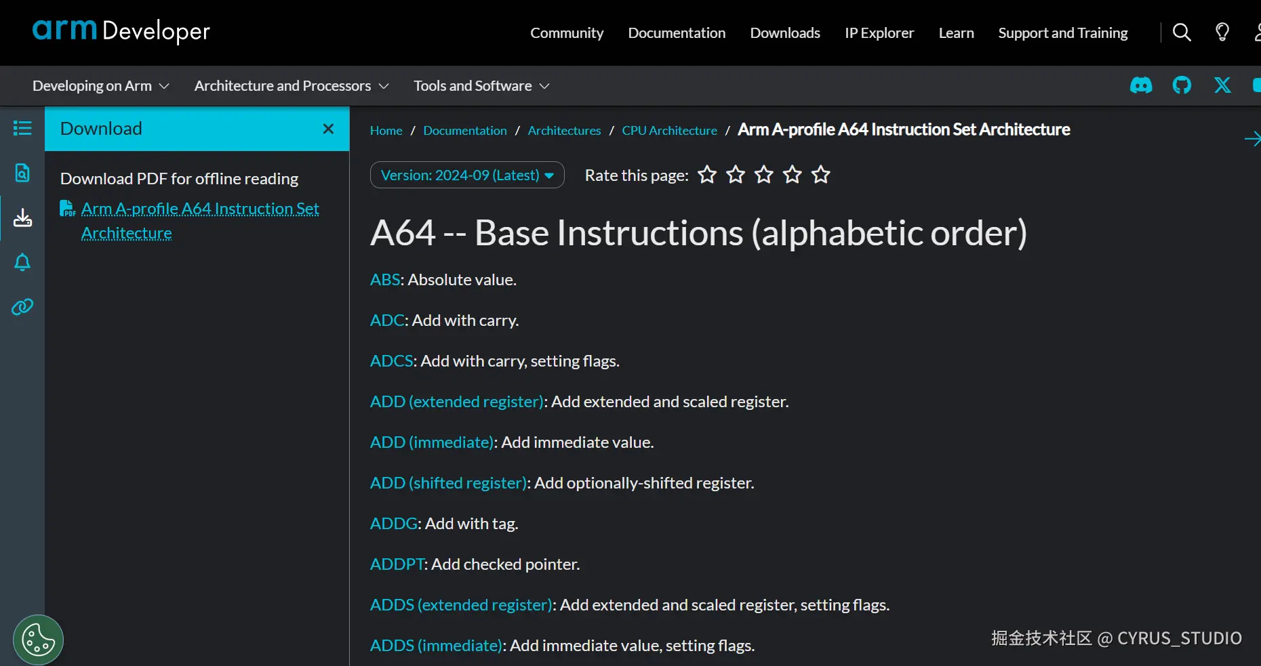
Task: Open the ADC instruction link
Action: click(x=388, y=320)
